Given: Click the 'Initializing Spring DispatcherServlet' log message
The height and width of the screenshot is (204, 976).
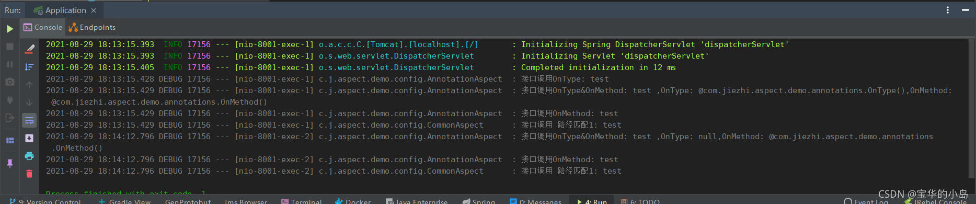Looking at the screenshot, I should pos(655,44).
